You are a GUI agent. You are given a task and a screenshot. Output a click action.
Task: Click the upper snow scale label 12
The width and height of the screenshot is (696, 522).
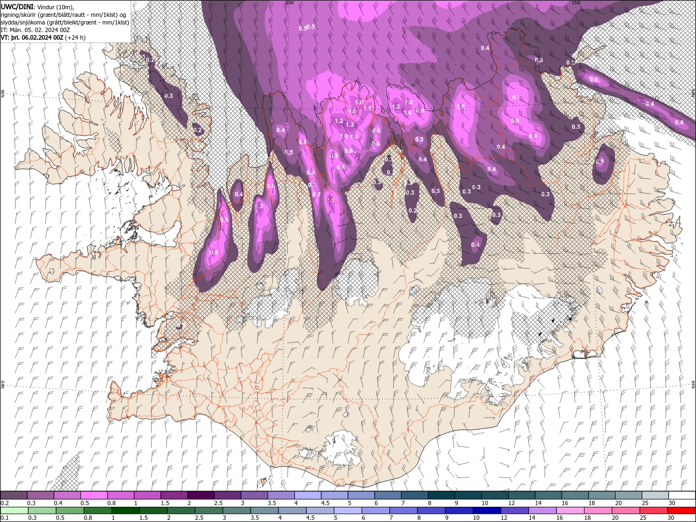tap(512, 503)
